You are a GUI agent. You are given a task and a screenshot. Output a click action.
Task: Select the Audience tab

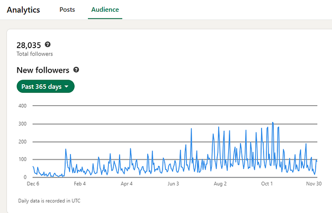click(x=105, y=10)
